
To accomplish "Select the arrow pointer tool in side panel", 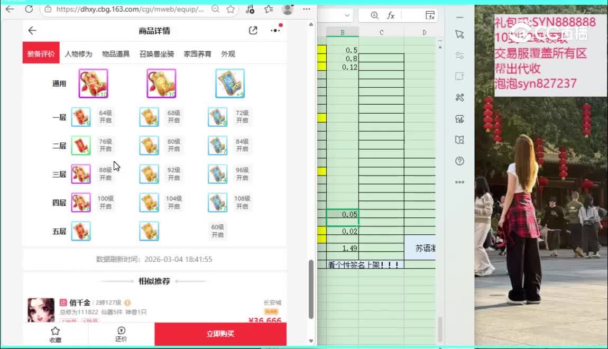I will (459, 34).
